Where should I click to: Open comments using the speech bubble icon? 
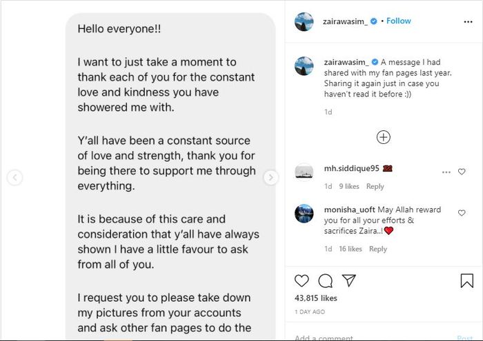(326, 280)
